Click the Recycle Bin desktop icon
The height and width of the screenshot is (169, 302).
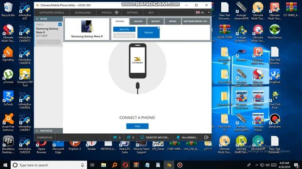point(8,9)
